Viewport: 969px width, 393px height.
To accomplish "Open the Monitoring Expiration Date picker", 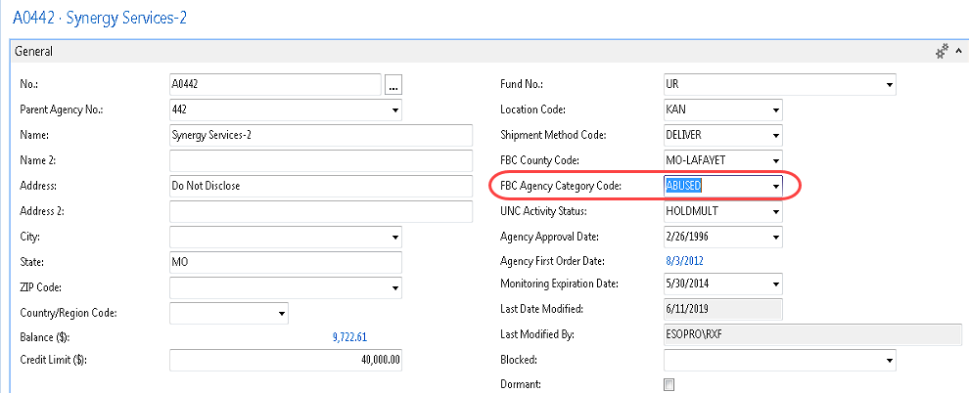I will (x=775, y=285).
